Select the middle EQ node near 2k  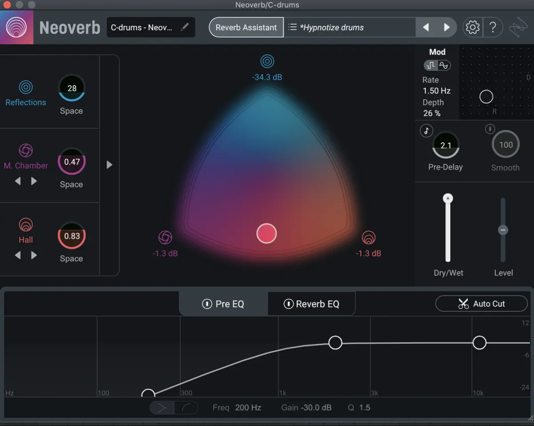[x=335, y=342]
